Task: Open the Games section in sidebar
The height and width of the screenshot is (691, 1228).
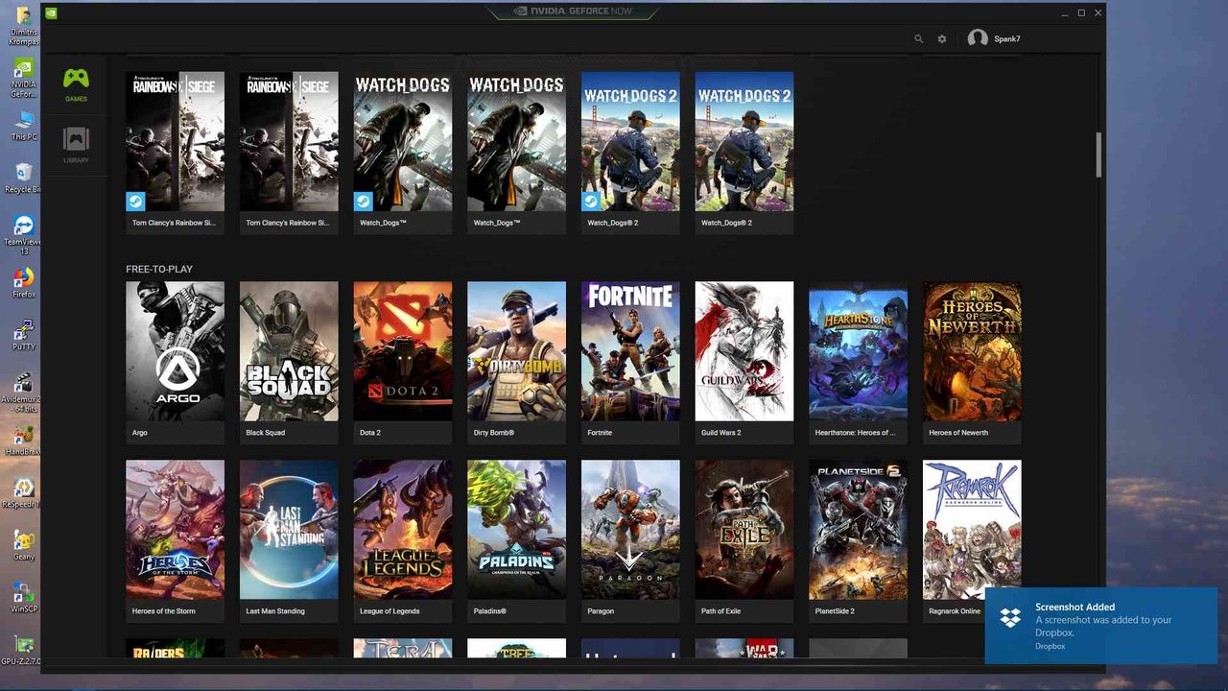Action: coord(76,84)
